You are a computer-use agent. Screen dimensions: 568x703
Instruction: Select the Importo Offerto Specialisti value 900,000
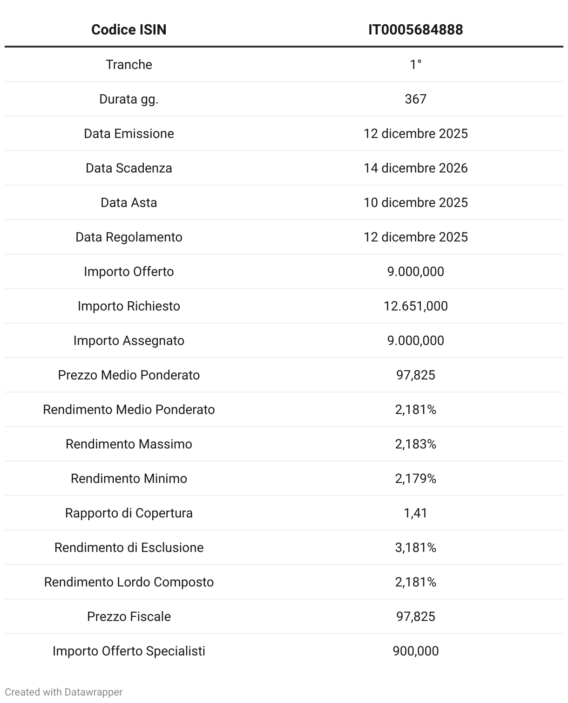[x=415, y=651]
